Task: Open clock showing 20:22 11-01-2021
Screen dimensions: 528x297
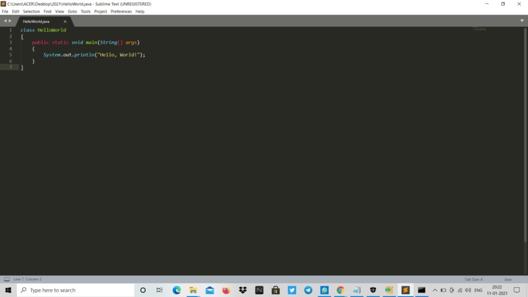Action: [x=497, y=290]
